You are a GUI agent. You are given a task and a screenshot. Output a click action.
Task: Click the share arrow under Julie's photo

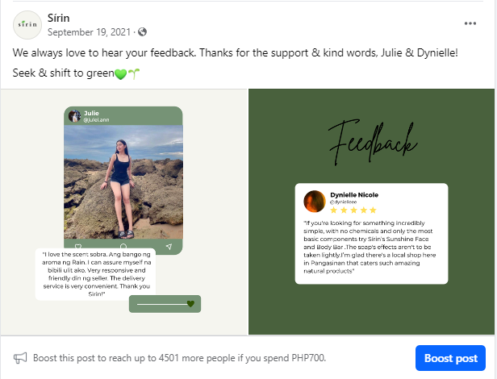tap(169, 245)
